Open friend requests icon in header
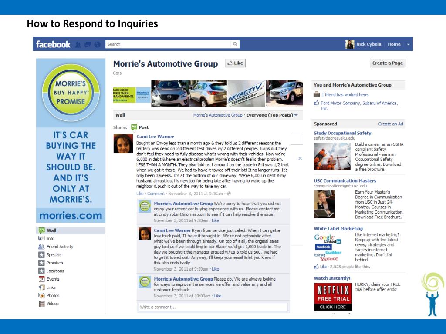Screen dimensions: 446x334 (78, 45)
